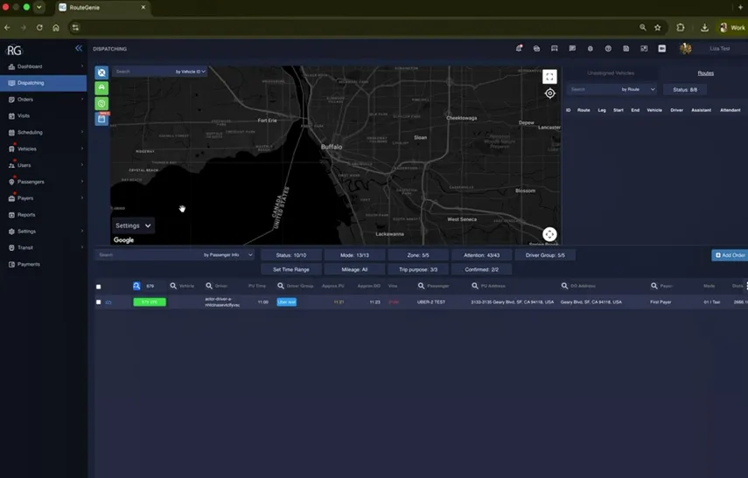Screen dimensions: 748x478
Task: Switch to the Routes tab
Action: point(705,73)
